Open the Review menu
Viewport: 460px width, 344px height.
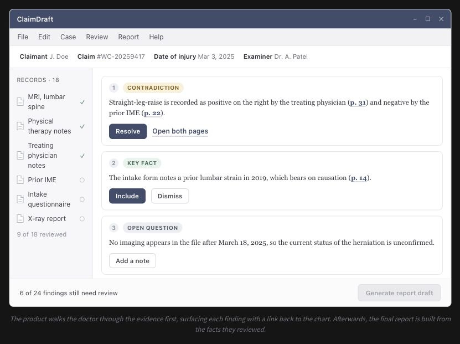(97, 37)
